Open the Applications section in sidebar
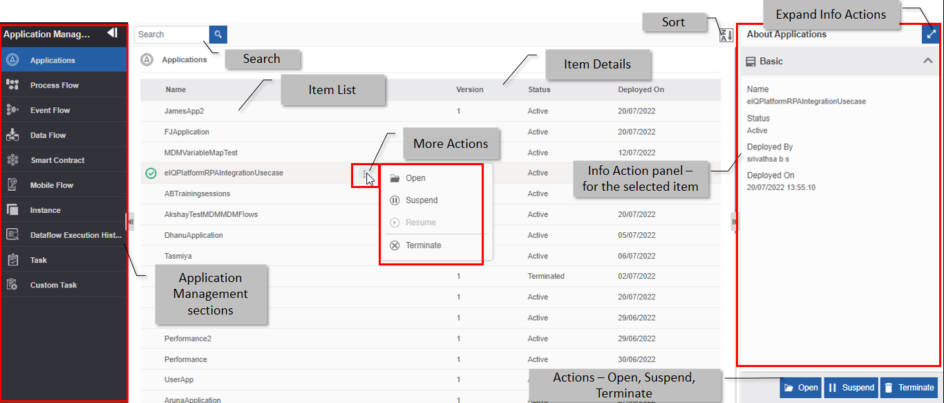Screen dimensions: 944x403 pos(64,60)
